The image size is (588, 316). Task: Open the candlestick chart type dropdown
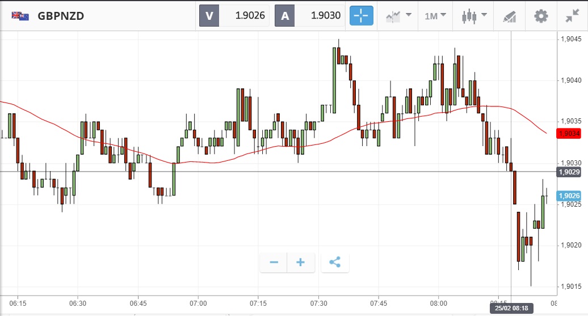[x=474, y=16]
